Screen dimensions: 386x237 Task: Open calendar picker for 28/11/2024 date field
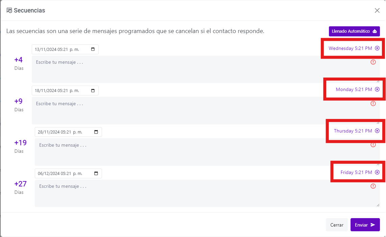tap(96, 132)
